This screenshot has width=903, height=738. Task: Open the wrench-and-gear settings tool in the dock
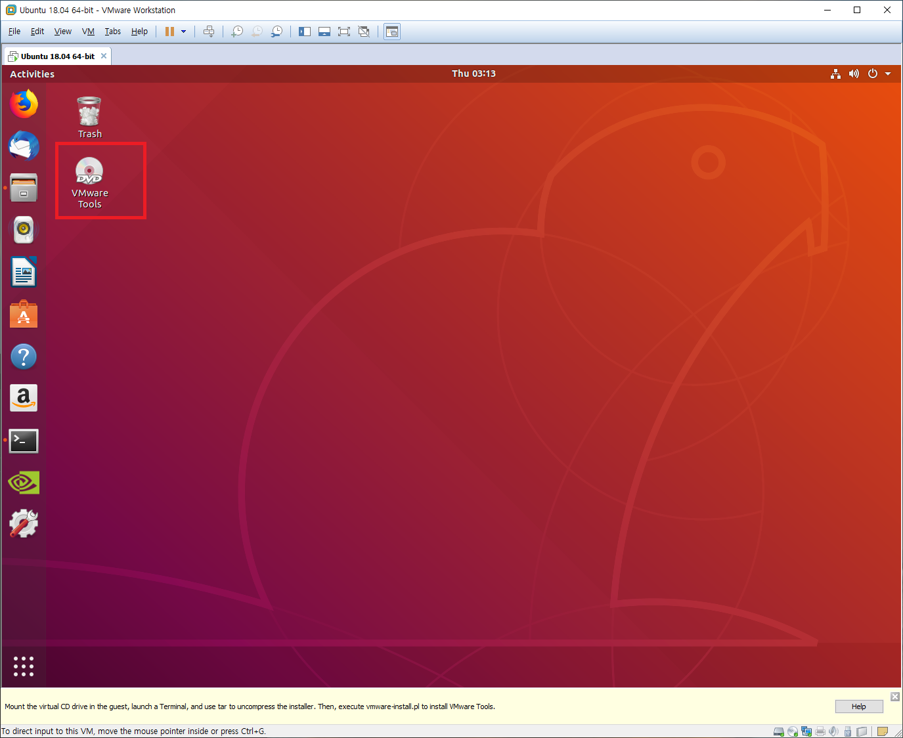click(24, 524)
